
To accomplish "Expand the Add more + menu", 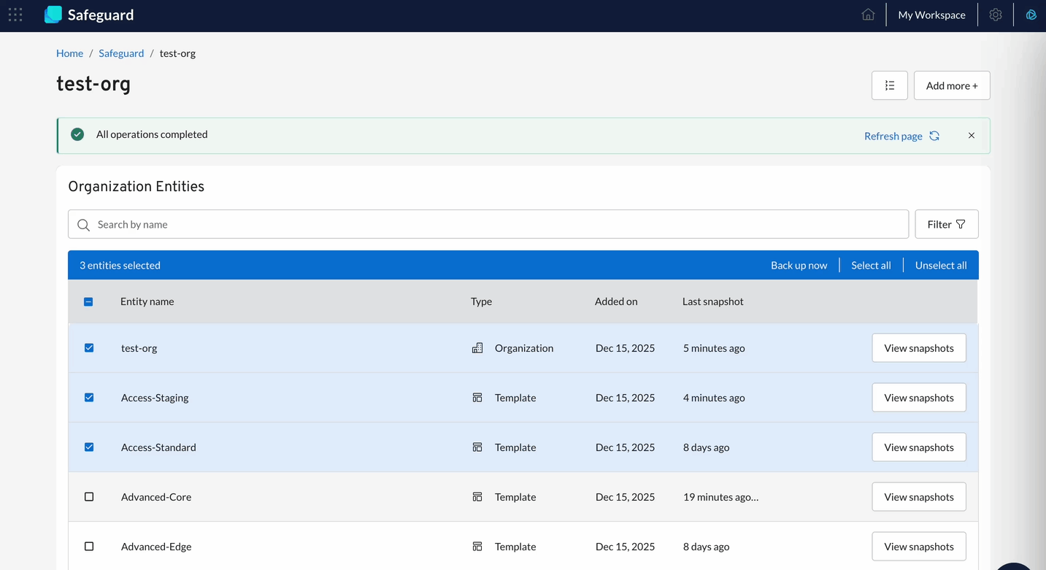I will point(951,85).
